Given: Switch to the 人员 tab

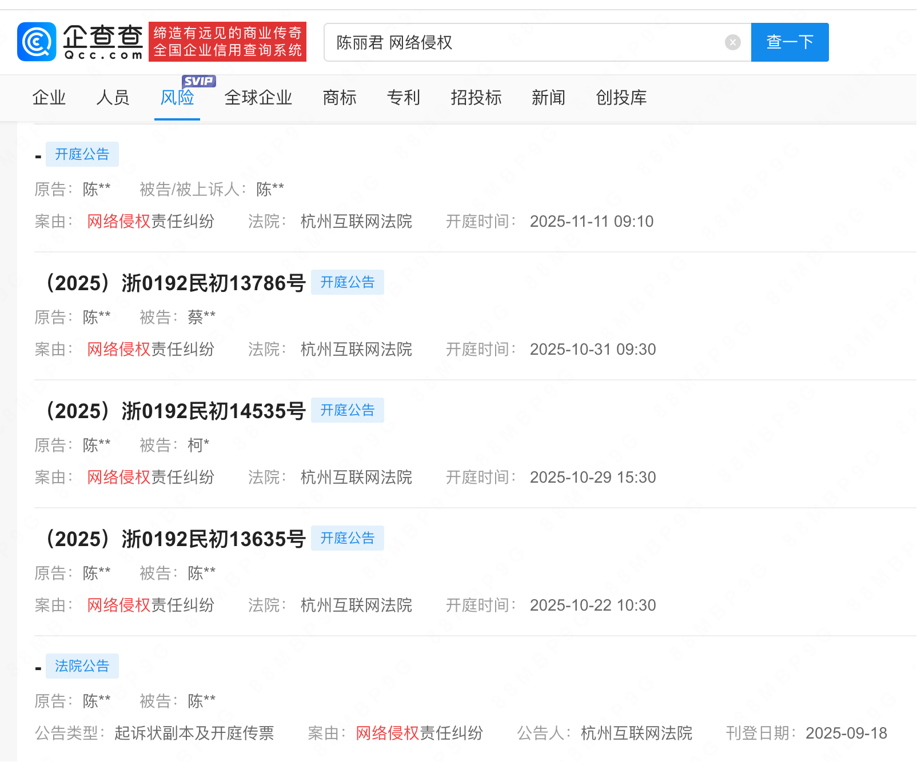Looking at the screenshot, I should pos(113,98).
